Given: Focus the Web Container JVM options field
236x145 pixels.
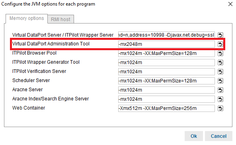Looking at the screenshot, I should [x=166, y=108].
